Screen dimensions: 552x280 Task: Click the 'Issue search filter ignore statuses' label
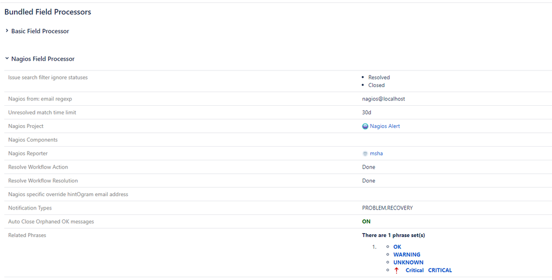click(48, 77)
